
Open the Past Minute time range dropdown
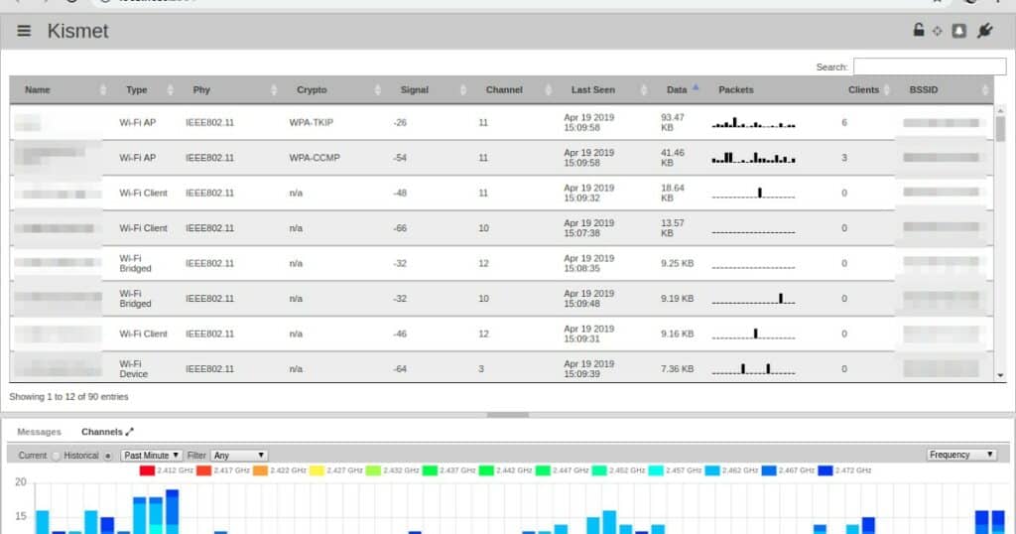coord(152,456)
